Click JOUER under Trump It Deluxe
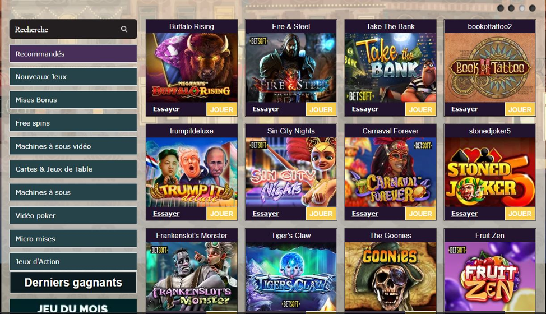 (x=222, y=214)
